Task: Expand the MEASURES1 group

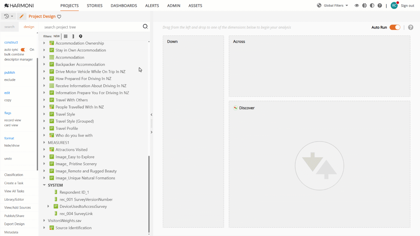Action: (x=44, y=143)
